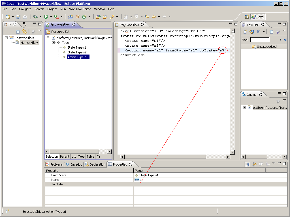The height and width of the screenshot is (217, 290).
Task: Click the All link in Task List
Action: point(285,40)
